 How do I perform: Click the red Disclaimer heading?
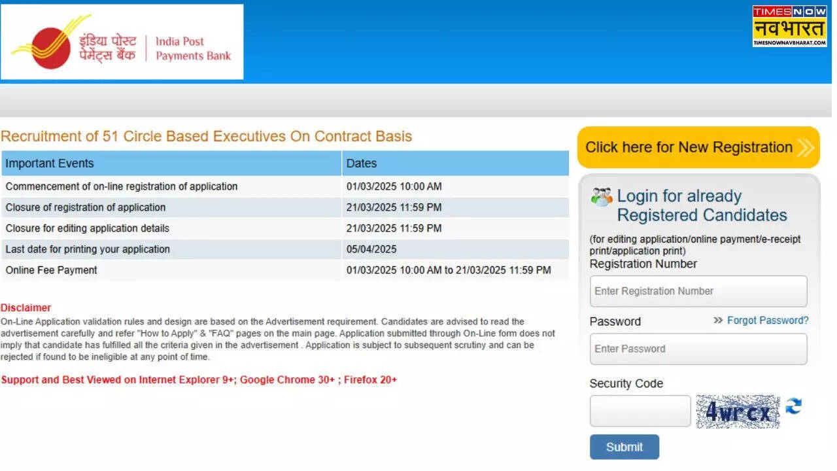click(x=26, y=307)
